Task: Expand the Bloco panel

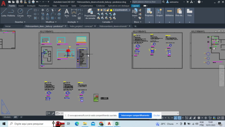Action: click(137, 22)
